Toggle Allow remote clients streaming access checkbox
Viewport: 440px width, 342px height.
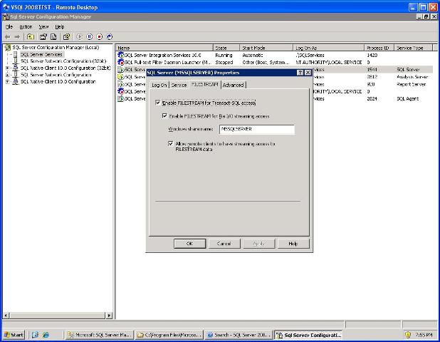coord(171,143)
